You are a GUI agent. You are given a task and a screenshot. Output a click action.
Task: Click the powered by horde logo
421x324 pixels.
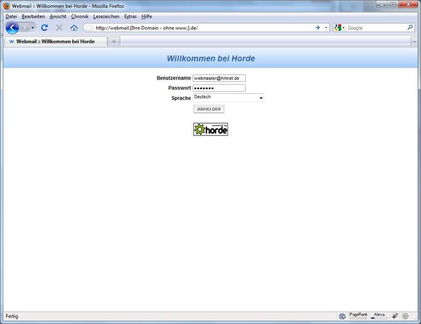[x=211, y=129]
